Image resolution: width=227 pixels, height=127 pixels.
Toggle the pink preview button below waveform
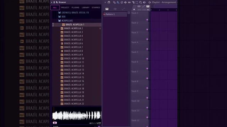coord(55,123)
